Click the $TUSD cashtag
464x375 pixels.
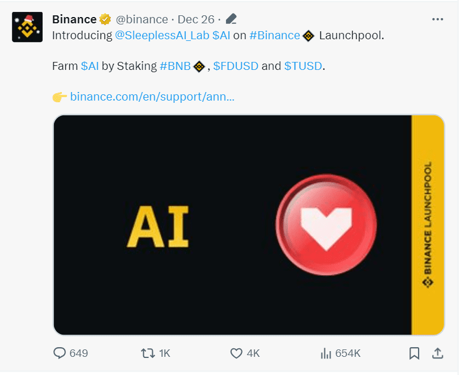pyautogui.click(x=303, y=66)
